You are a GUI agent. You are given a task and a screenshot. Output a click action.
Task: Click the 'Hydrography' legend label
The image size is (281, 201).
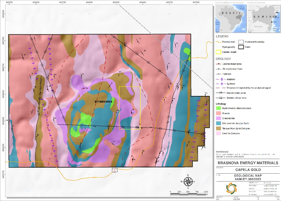[x=229, y=47]
